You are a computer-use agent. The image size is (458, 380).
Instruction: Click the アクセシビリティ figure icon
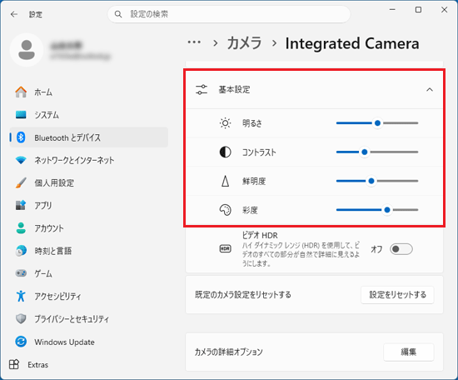pos(21,296)
